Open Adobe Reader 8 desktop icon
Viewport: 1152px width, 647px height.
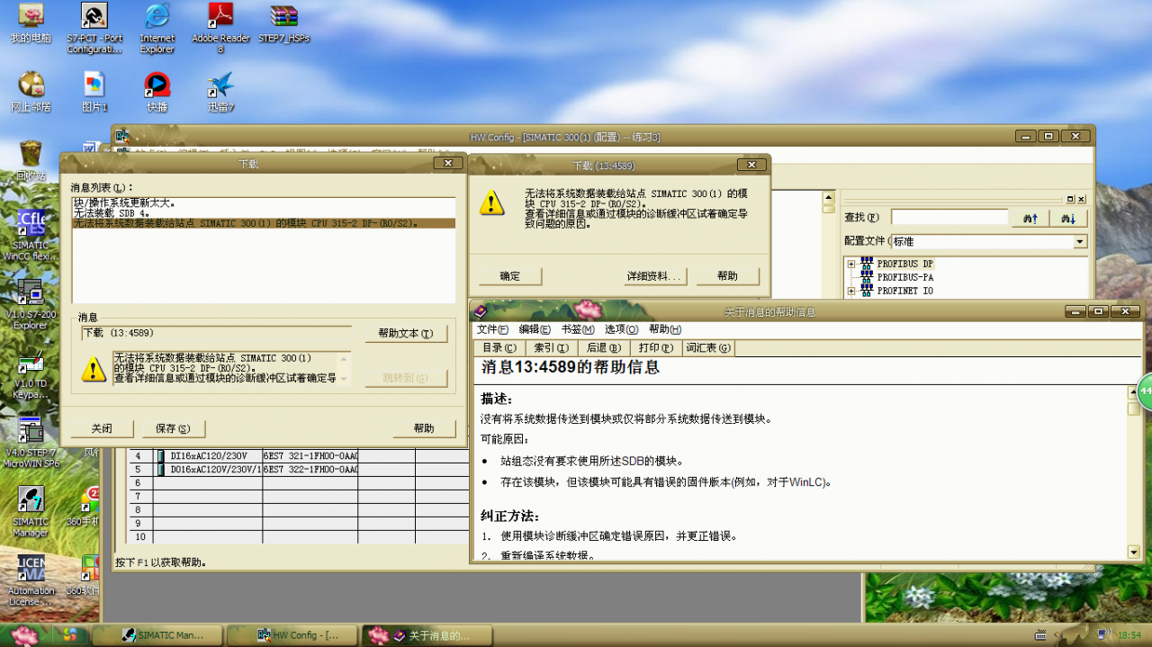(x=220, y=28)
